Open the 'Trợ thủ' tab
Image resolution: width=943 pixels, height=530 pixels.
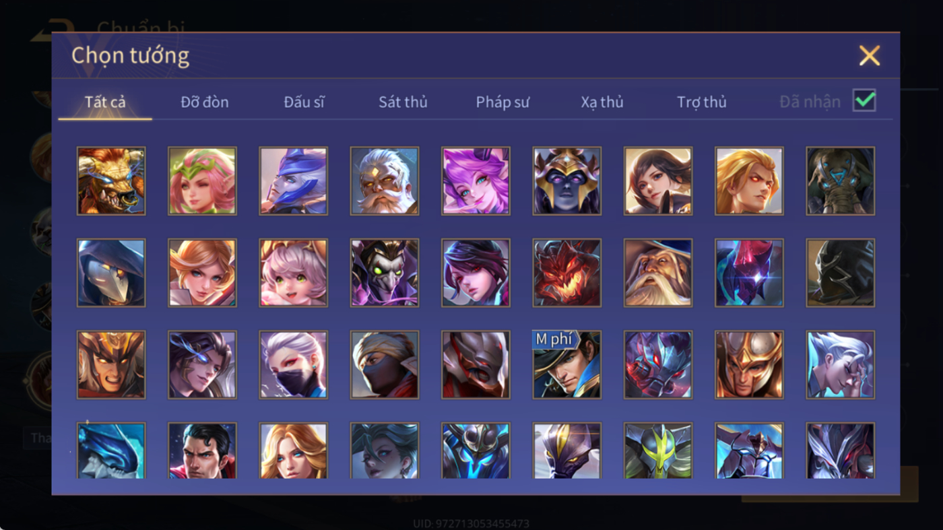pyautogui.click(x=702, y=102)
